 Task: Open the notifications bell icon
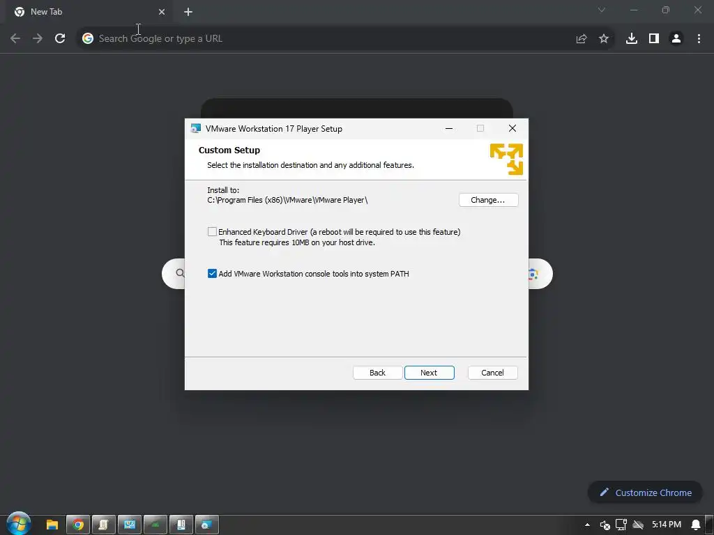point(696,525)
